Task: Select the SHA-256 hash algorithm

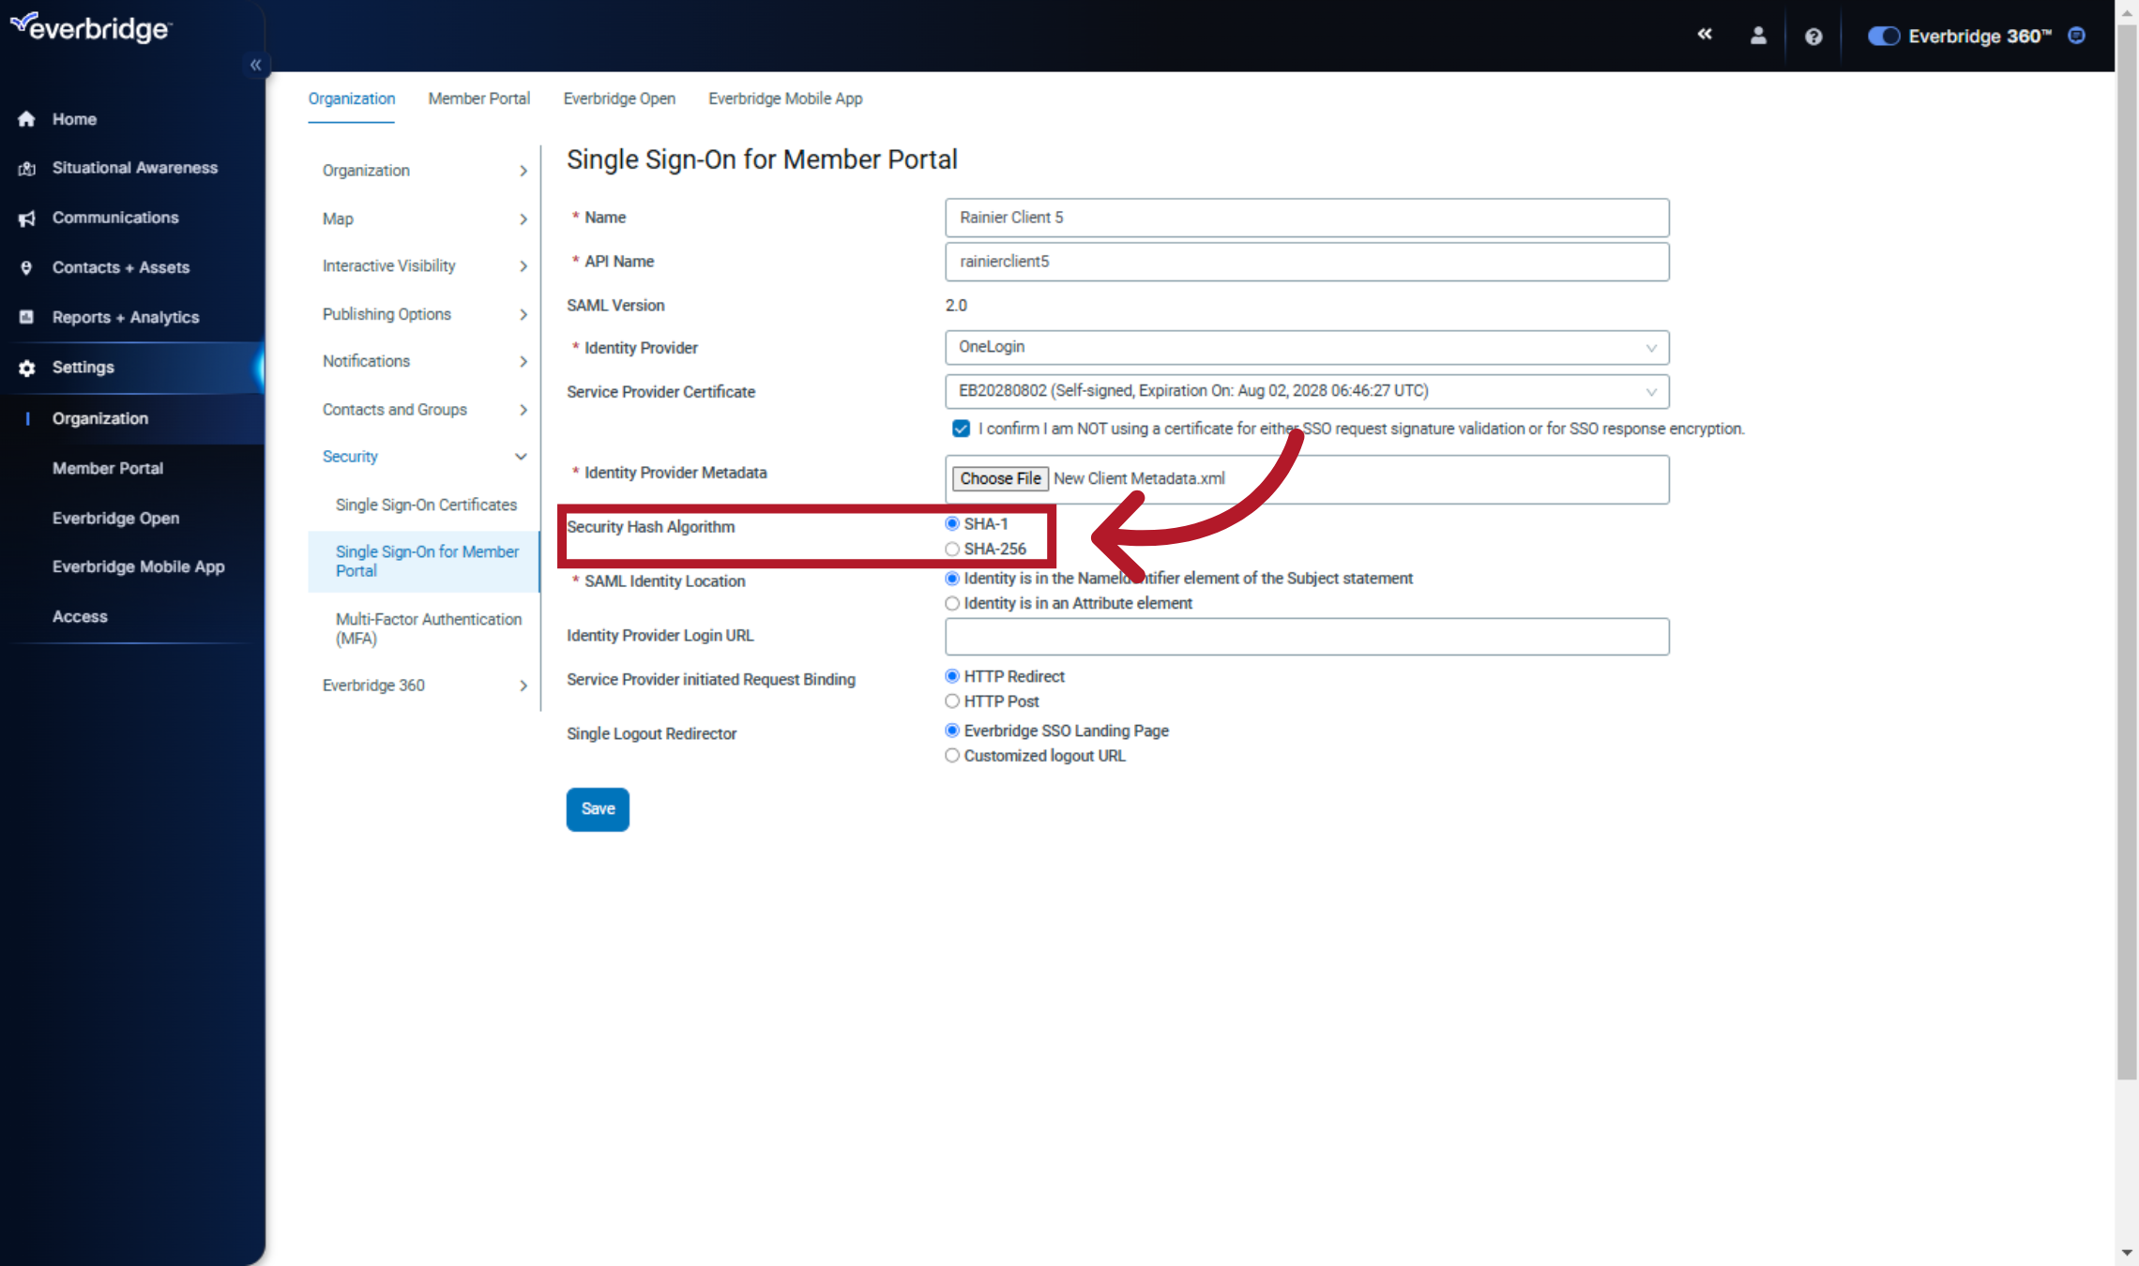Action: (x=952, y=549)
